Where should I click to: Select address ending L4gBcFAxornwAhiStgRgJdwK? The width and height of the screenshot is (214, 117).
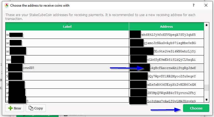(166, 68)
